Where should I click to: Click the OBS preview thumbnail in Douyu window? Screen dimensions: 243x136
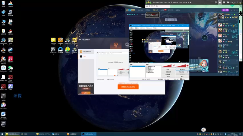coord(113,64)
